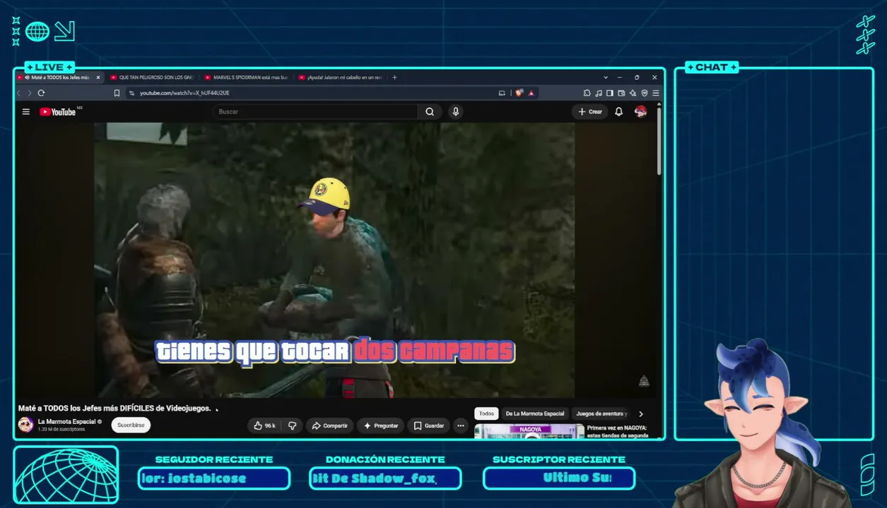Open the tab search dropdown arrow
The width and height of the screenshot is (887, 508).
coord(606,78)
